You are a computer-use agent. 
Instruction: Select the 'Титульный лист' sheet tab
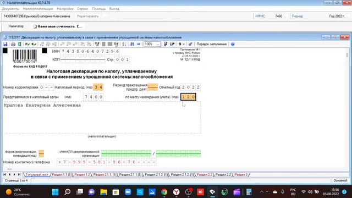[x=37, y=174]
